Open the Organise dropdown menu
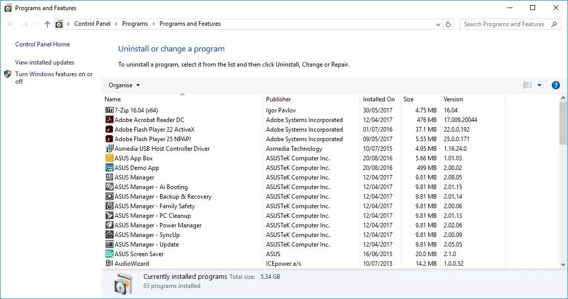This screenshot has width=568, height=299. (x=124, y=85)
